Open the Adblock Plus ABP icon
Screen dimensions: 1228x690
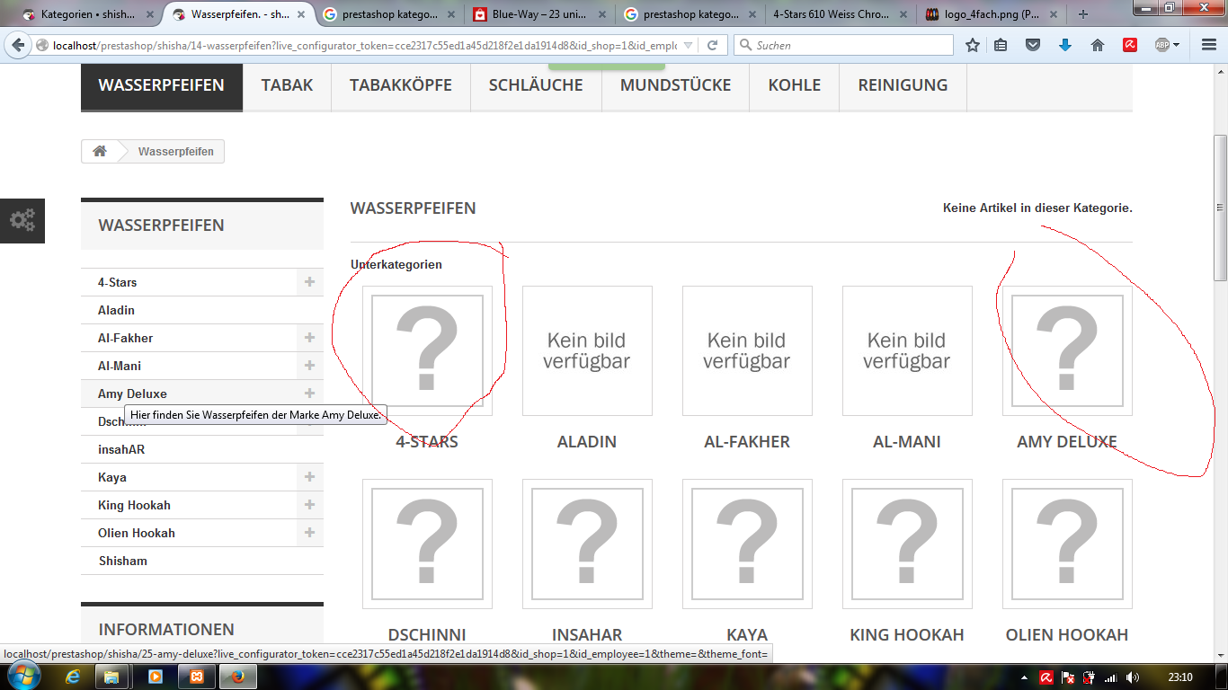point(1162,45)
